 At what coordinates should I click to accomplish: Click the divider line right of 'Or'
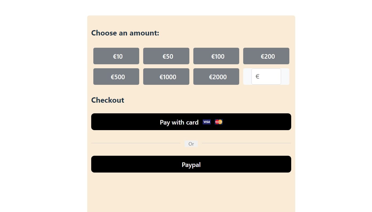[246, 143]
